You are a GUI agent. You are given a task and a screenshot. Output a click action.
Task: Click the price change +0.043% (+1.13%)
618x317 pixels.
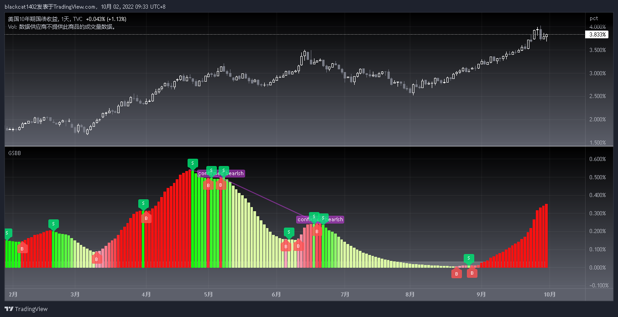tap(106, 19)
